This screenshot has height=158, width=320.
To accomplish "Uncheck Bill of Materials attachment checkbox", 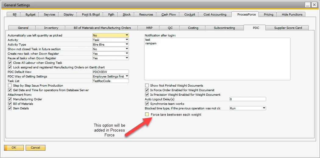I will tap(10, 104).
